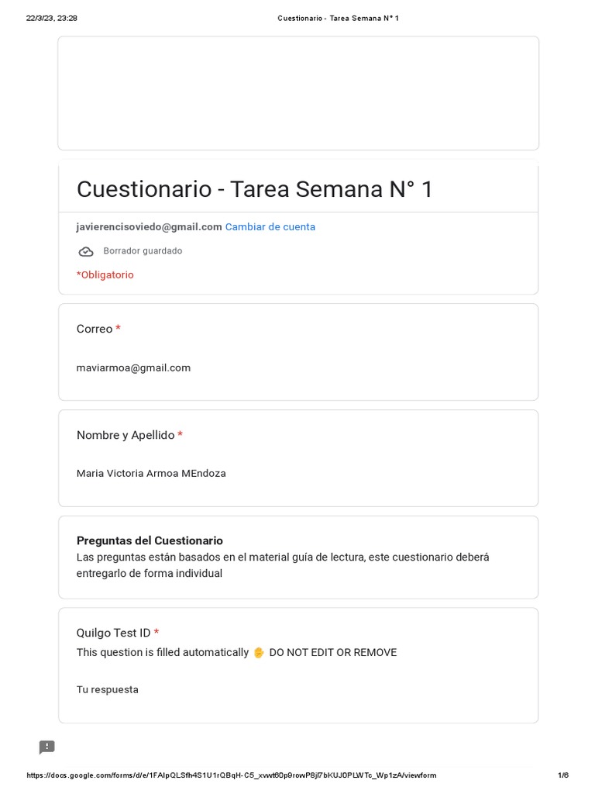The width and height of the screenshot is (595, 794).
Task: Click the Tu respuesta field
Action: click(x=108, y=689)
